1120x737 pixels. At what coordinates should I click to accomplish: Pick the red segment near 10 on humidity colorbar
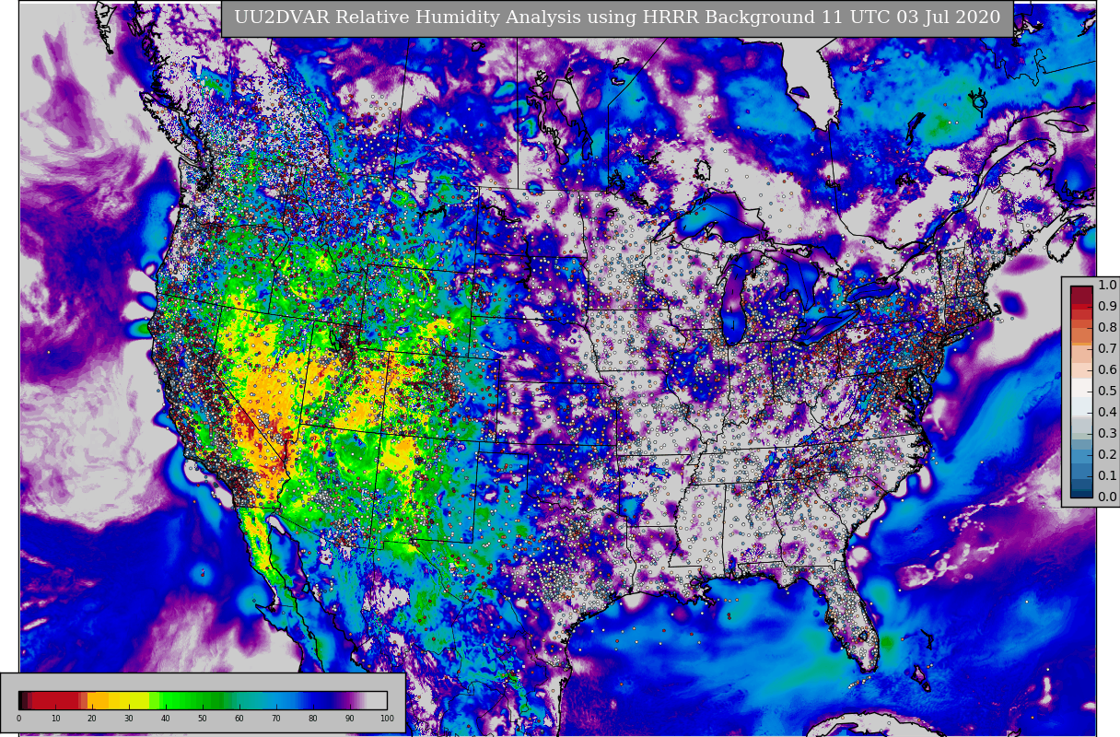55,700
